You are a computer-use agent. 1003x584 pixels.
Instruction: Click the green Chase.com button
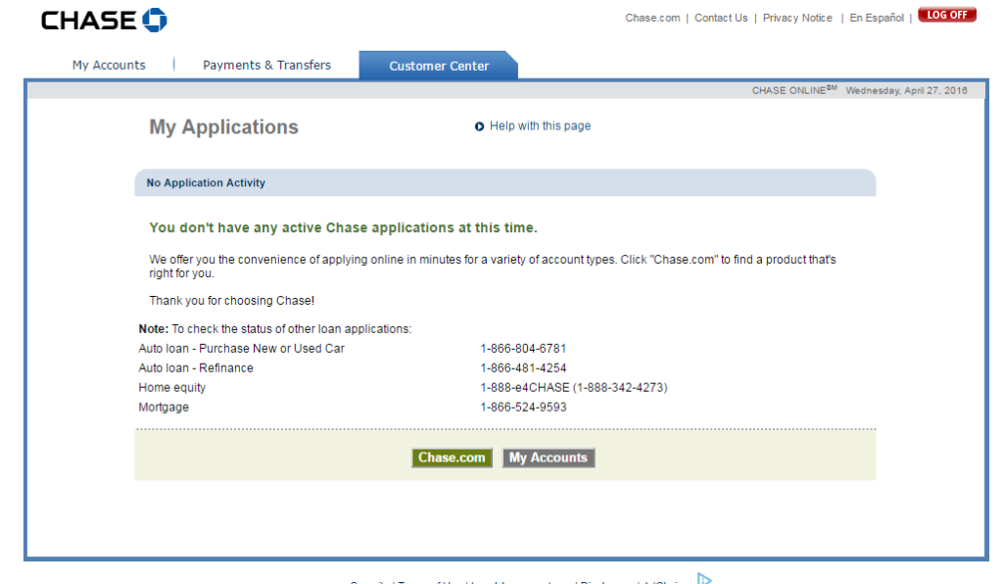point(452,458)
